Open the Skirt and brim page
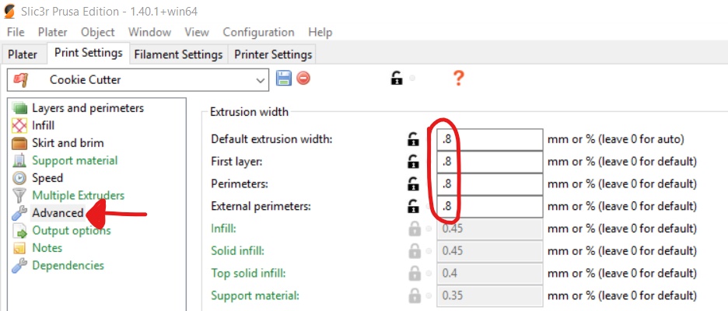The width and height of the screenshot is (728, 311). [x=67, y=143]
